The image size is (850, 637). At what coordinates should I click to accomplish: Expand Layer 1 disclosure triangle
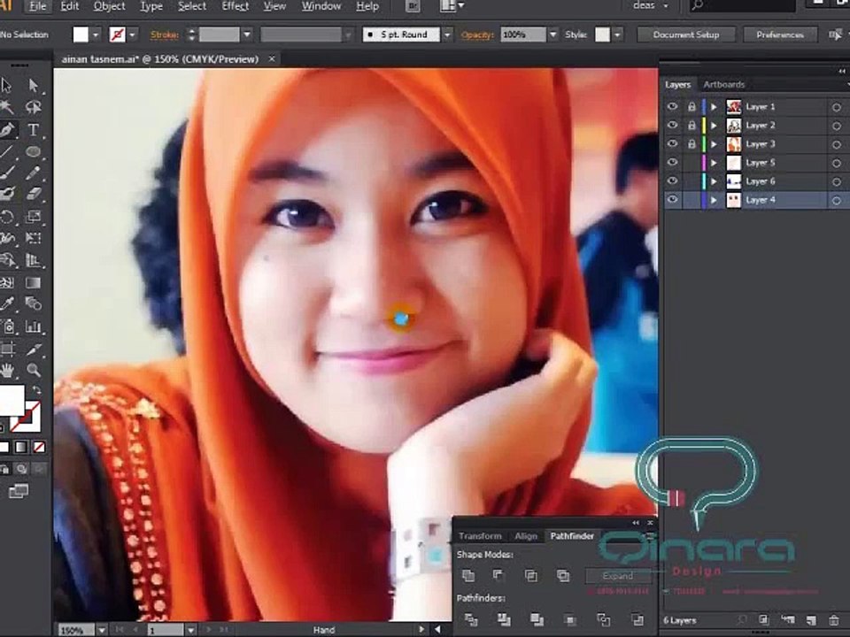point(714,107)
